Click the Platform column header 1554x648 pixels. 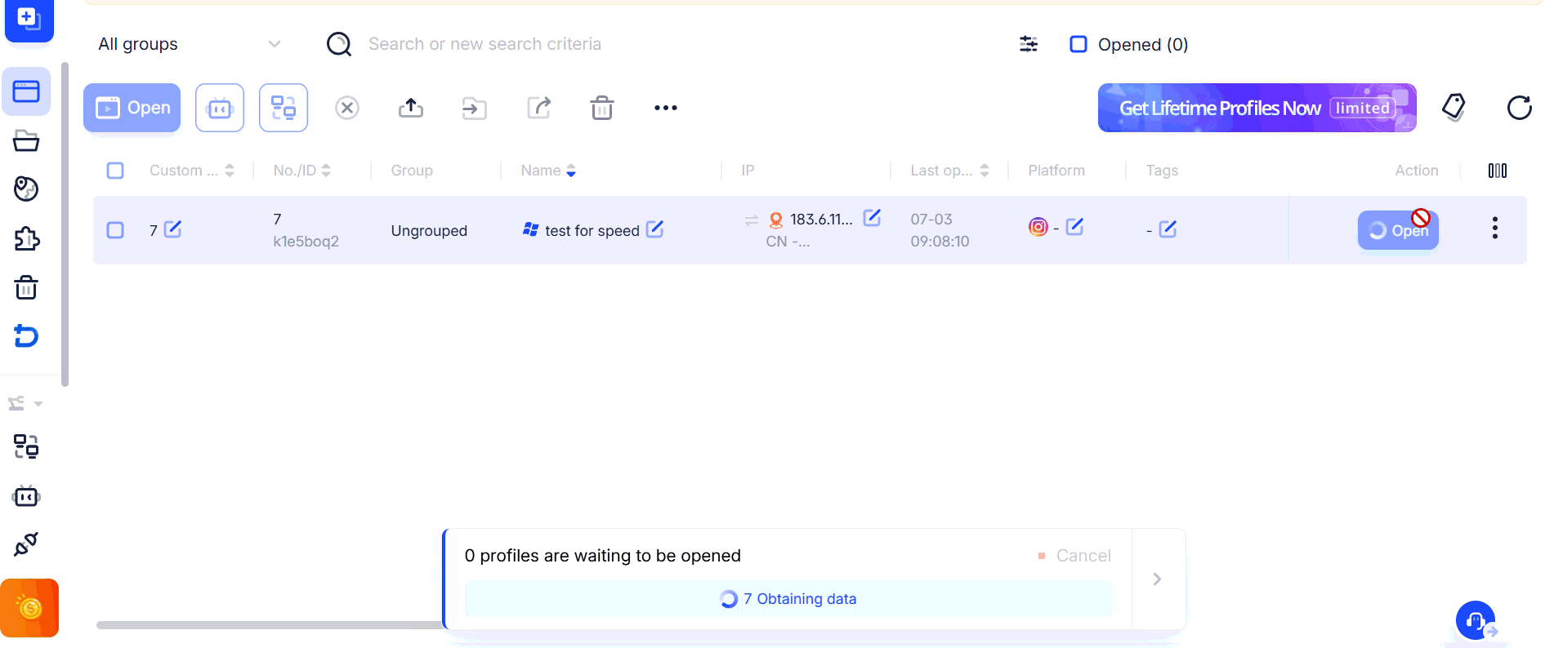(1056, 171)
